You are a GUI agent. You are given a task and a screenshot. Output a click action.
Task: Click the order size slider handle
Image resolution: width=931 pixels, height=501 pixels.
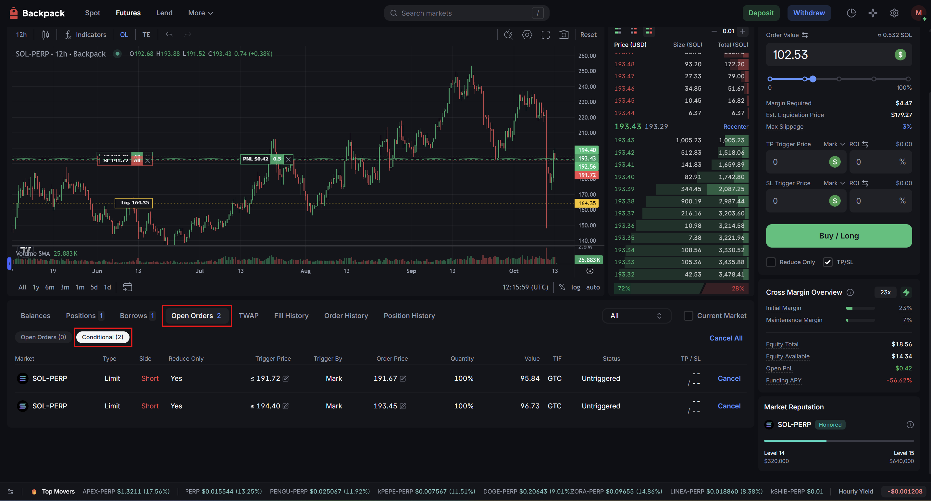coord(813,79)
